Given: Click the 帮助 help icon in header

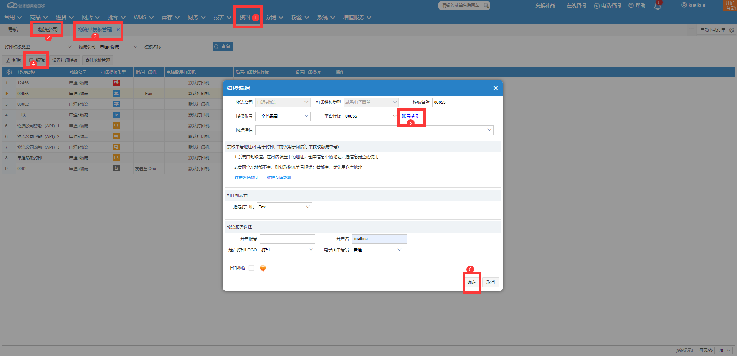Looking at the screenshot, I should [631, 5].
